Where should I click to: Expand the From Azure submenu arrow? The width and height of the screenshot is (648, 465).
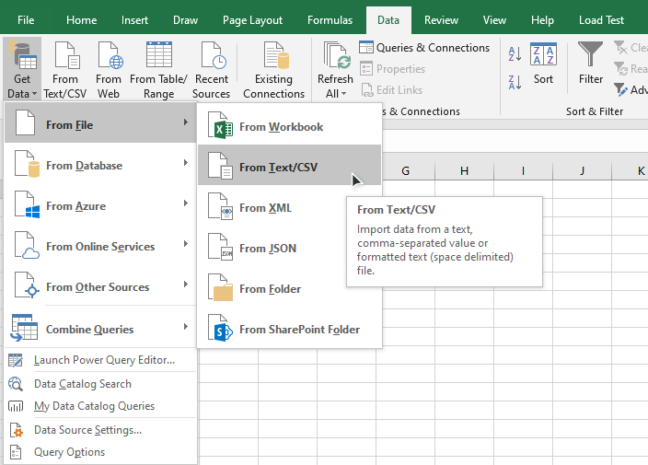[186, 203]
